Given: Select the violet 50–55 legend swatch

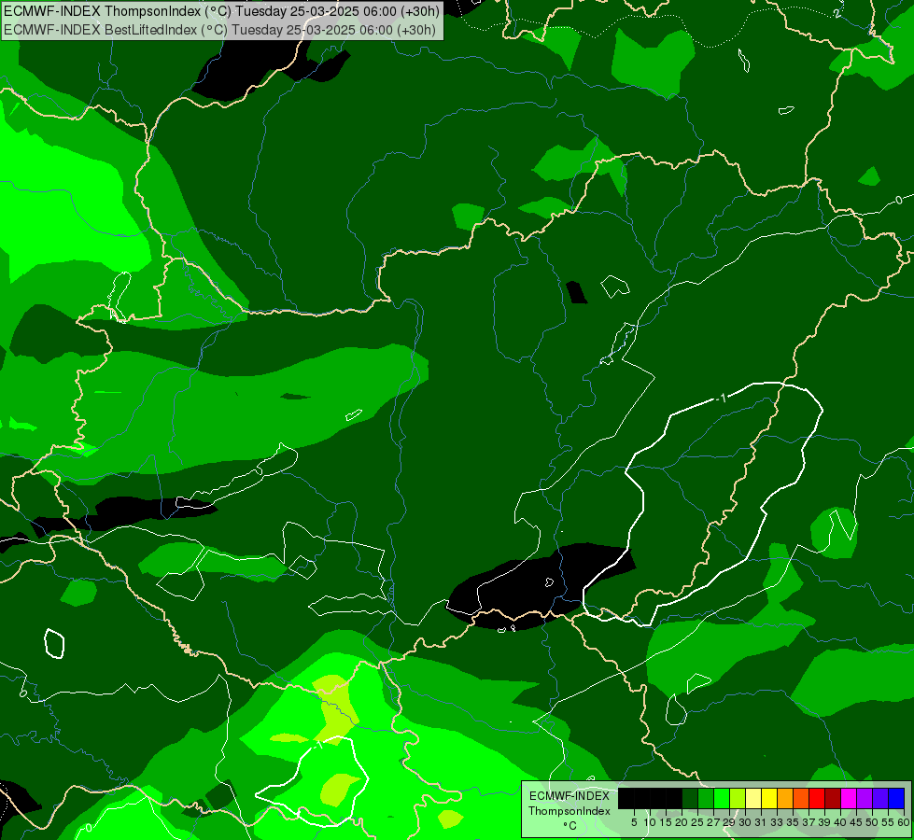Looking at the screenshot, I should pos(880,799).
